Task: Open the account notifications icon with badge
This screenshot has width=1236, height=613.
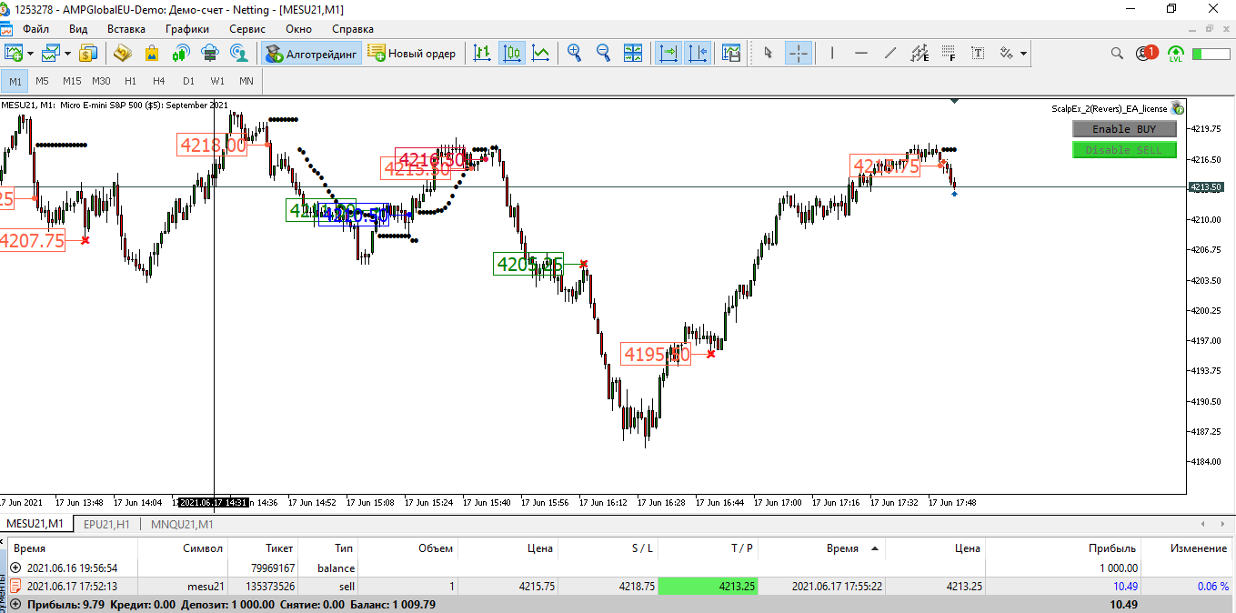Action: coord(1146,54)
